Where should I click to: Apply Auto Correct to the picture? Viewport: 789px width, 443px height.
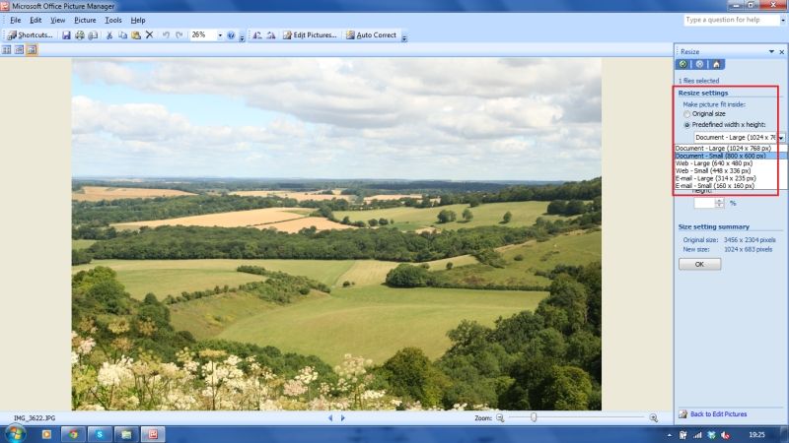tap(372, 35)
